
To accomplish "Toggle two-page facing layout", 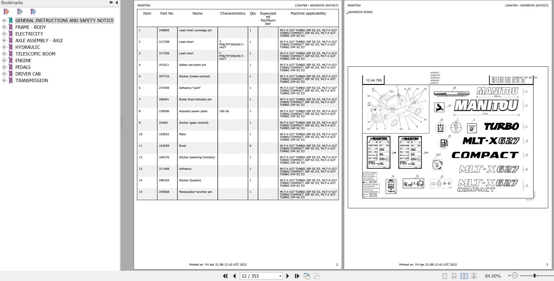I will 464,276.
